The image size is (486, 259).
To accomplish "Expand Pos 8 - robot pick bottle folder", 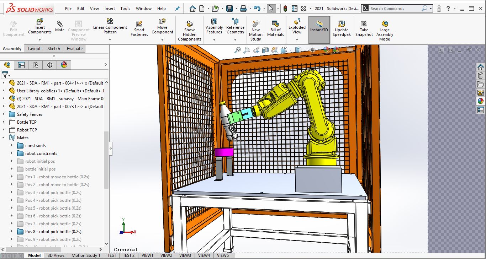I will [x=12, y=232].
